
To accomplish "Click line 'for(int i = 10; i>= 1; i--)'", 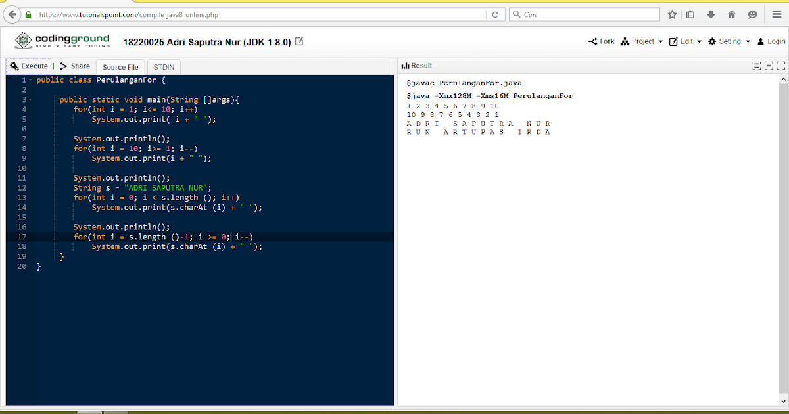I will (x=135, y=149).
